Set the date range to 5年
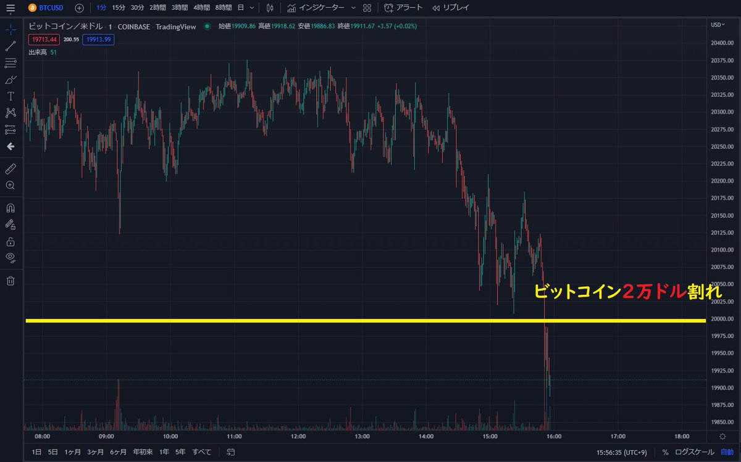The width and height of the screenshot is (741, 462). (x=180, y=452)
